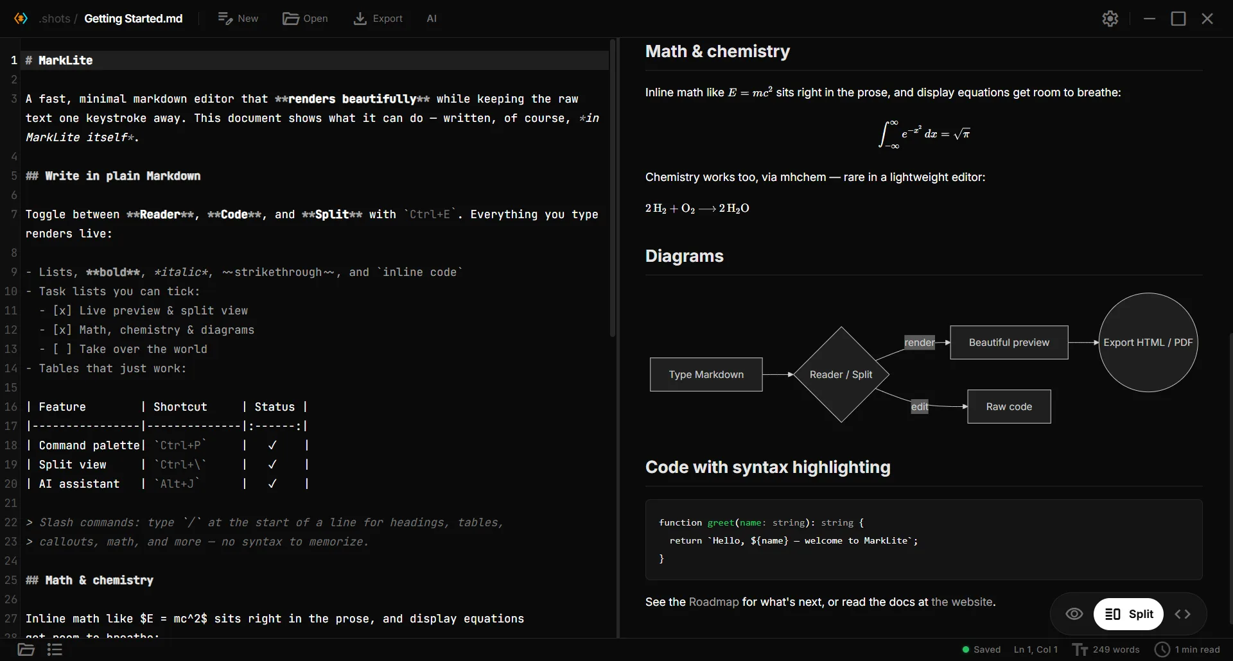Screen dimensions: 1233x661
Task: Export the document via Export
Action: [378, 19]
